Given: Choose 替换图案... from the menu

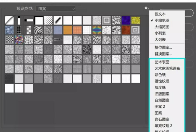Looking at the screenshot, I should (163, 54).
